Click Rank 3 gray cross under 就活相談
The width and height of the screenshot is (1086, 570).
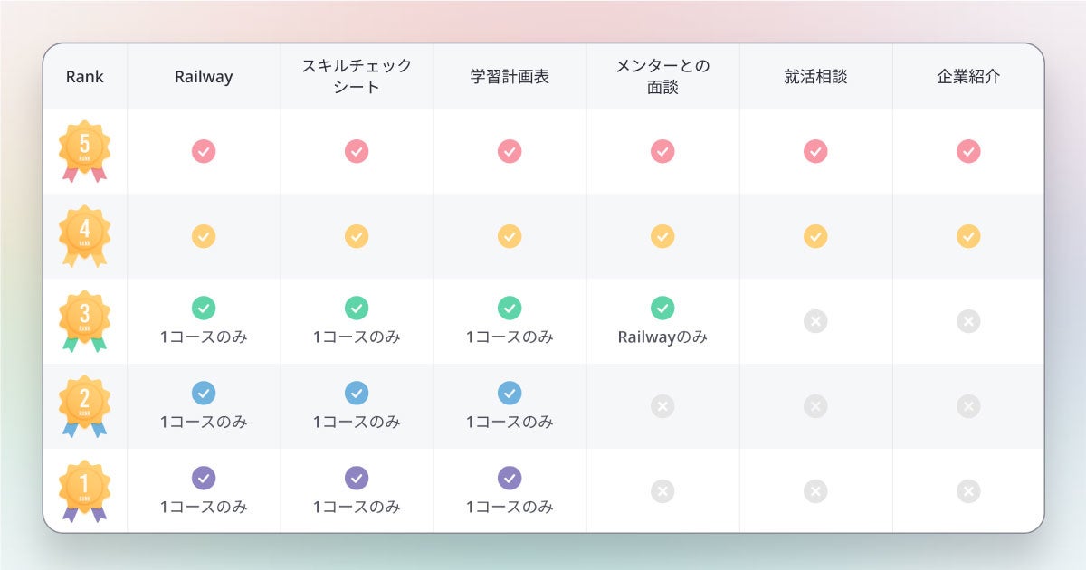click(815, 321)
